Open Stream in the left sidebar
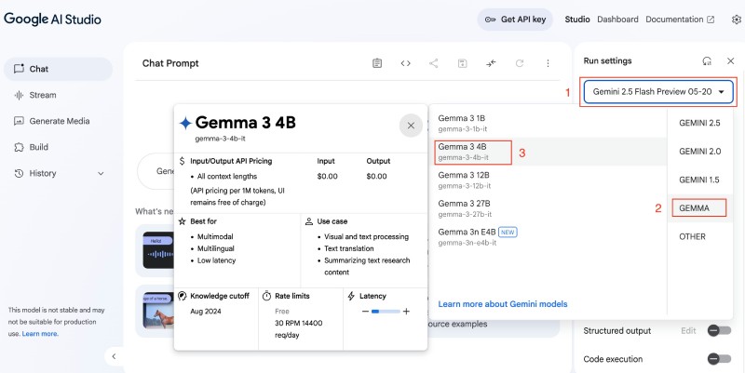745x373 pixels. point(58,95)
